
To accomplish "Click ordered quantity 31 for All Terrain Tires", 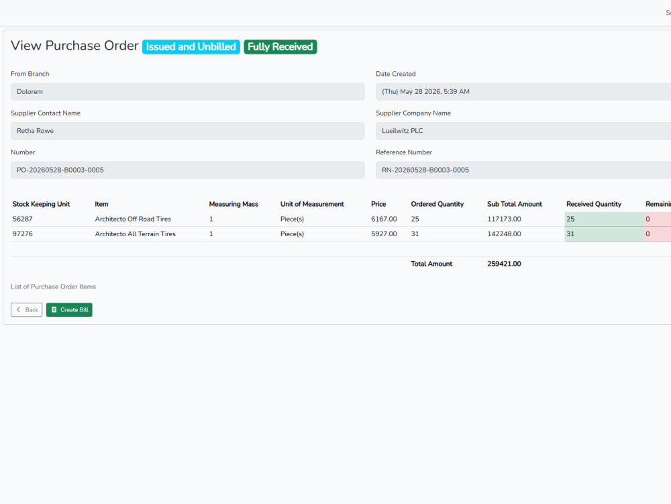I will coord(415,234).
